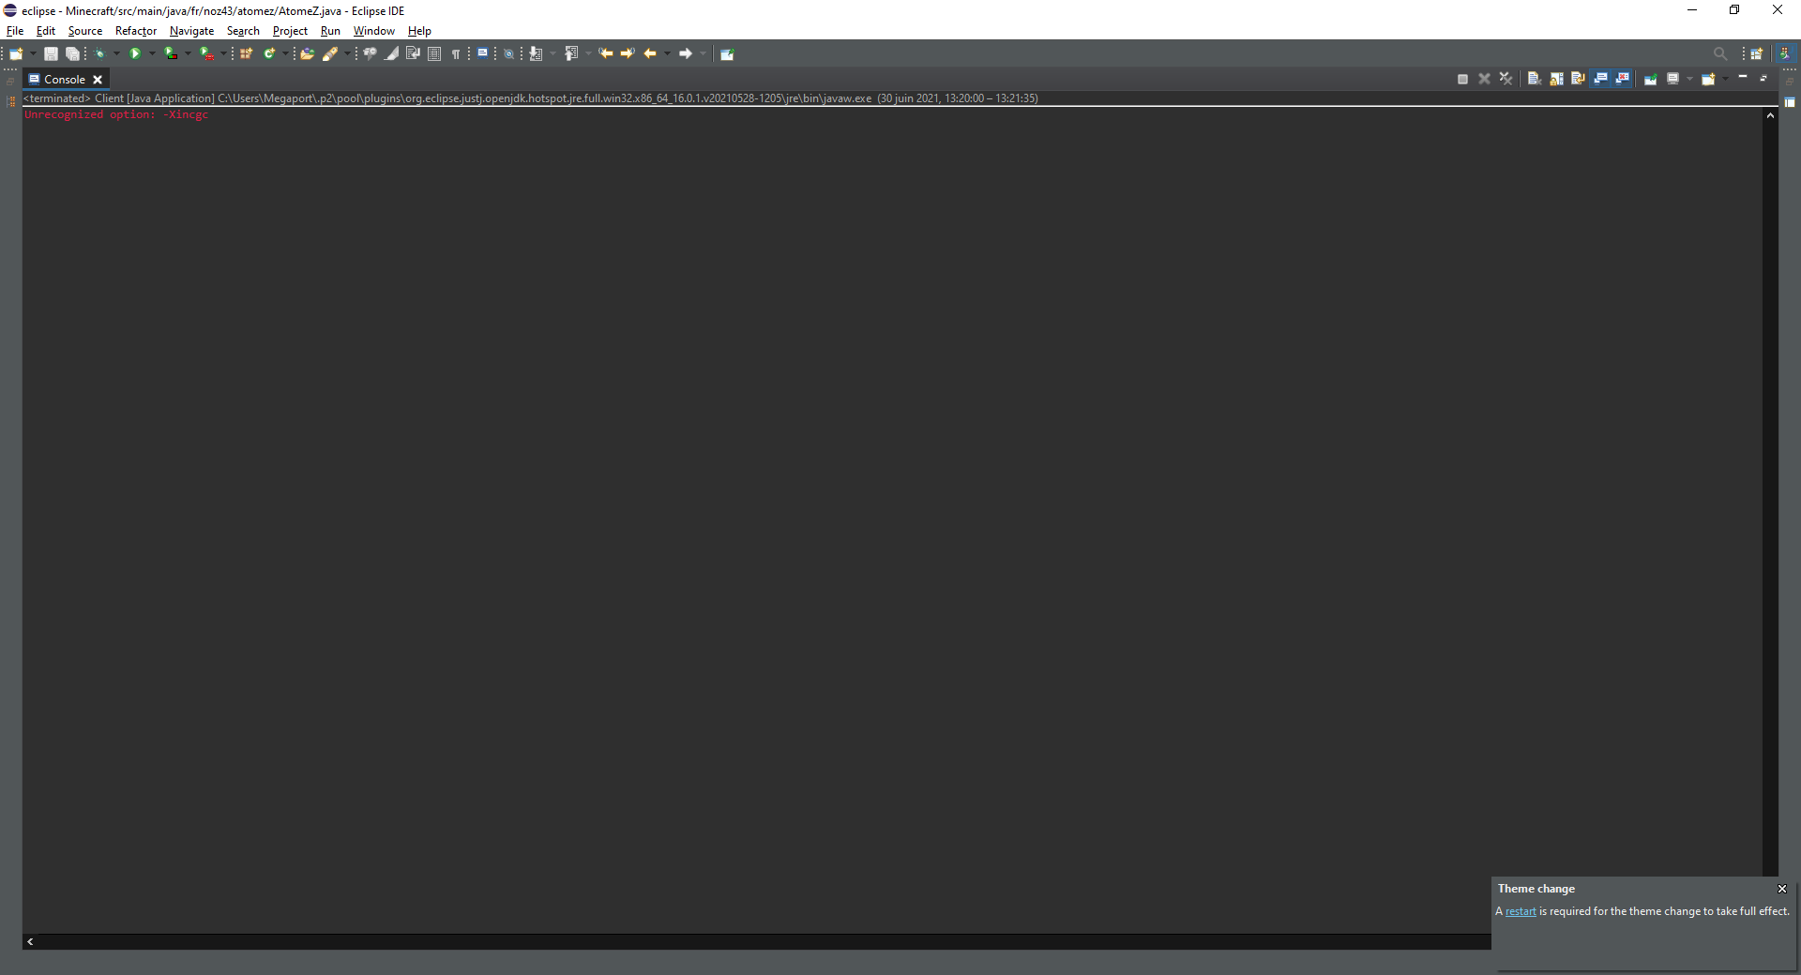Open the New wizard dropdown arrow
Screen dimensions: 1801x975
[33, 53]
